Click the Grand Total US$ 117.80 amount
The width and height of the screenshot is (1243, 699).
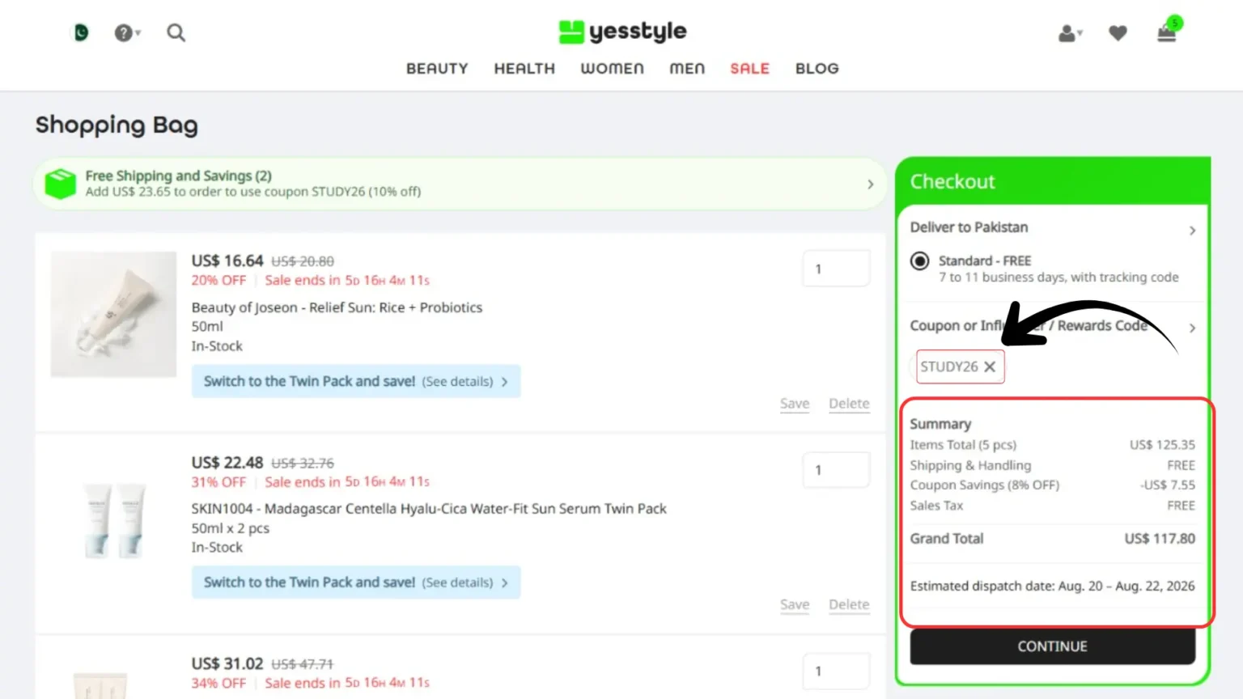pos(1160,539)
